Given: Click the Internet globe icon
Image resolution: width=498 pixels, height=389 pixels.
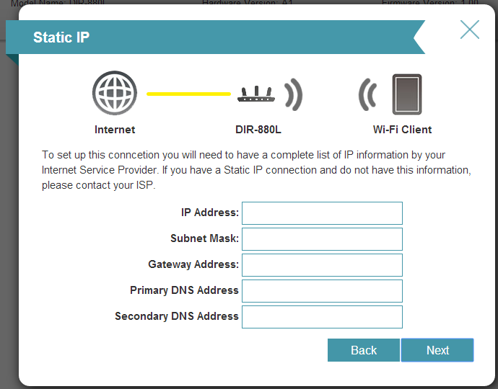Looking at the screenshot, I should 114,94.
